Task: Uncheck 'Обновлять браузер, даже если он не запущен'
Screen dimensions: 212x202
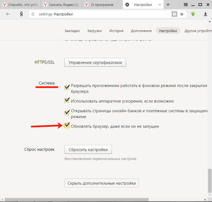Action: 67,126
